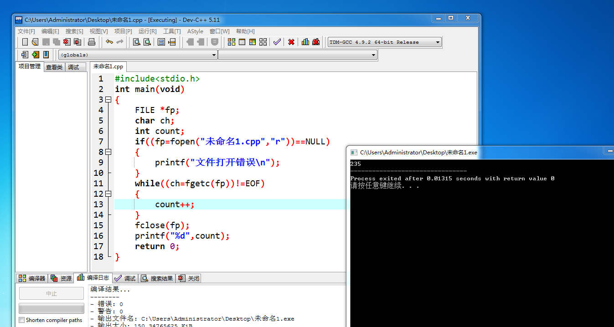Click the New file toolbar icon
This screenshot has height=327, width=614.
pos(25,42)
